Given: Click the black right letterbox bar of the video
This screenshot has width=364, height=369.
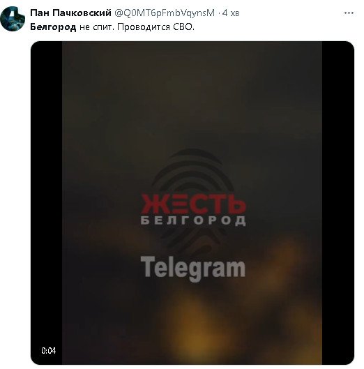Looking at the screenshot, I should coord(338,202).
